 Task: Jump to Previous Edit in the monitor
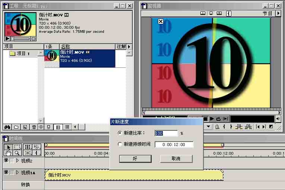coord(257,127)
